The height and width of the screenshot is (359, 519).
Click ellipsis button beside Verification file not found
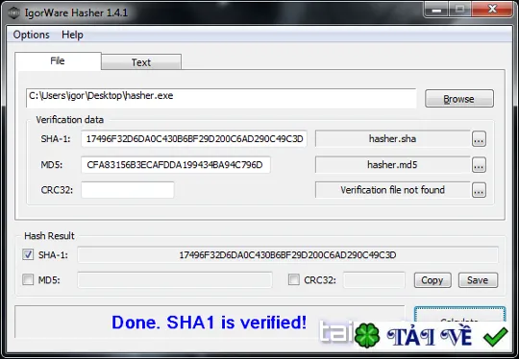click(x=479, y=190)
